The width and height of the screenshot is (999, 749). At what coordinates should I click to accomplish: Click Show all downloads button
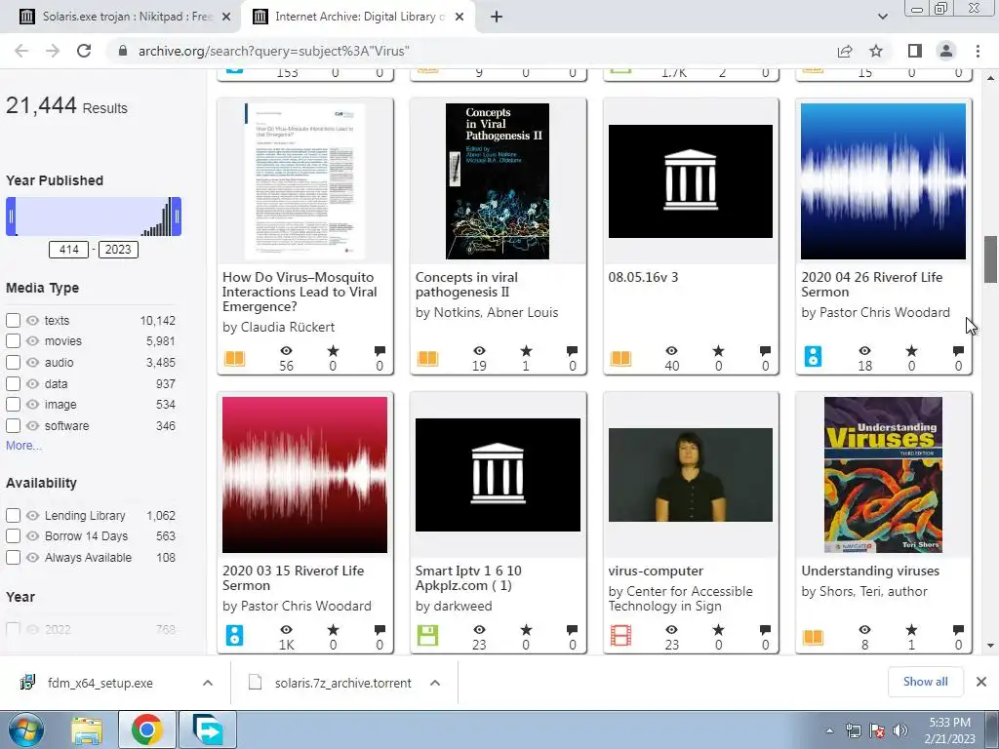925,682
